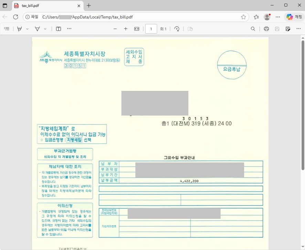Click the page number input field
This screenshot has width=305, height=250.
pyautogui.click(x=151, y=29)
